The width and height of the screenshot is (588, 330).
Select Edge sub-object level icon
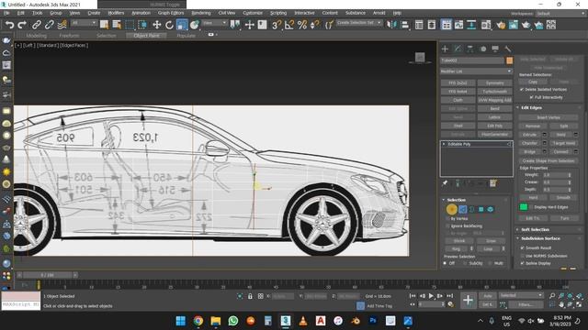[463, 209]
